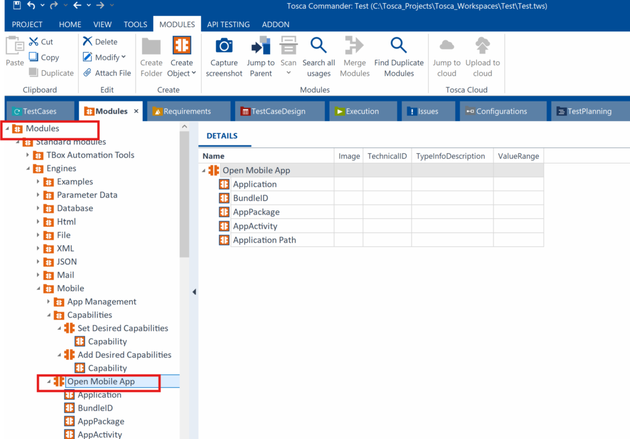Click the ValueRange column header
Screen dimensions: 630x439
click(x=518, y=156)
